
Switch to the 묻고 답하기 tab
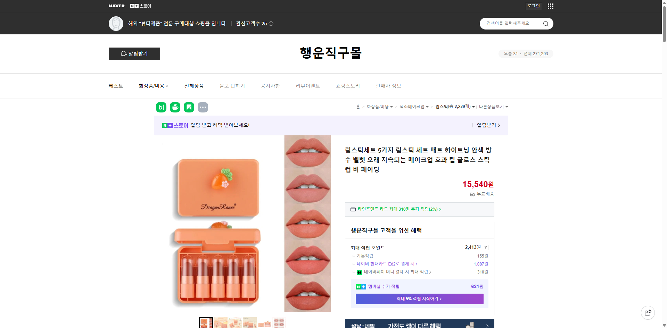click(232, 86)
